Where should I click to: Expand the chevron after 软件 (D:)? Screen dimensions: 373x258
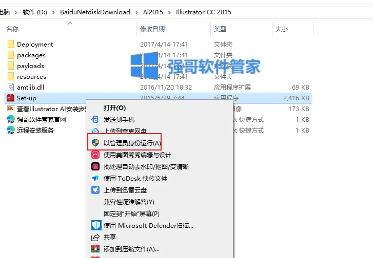tap(53, 12)
